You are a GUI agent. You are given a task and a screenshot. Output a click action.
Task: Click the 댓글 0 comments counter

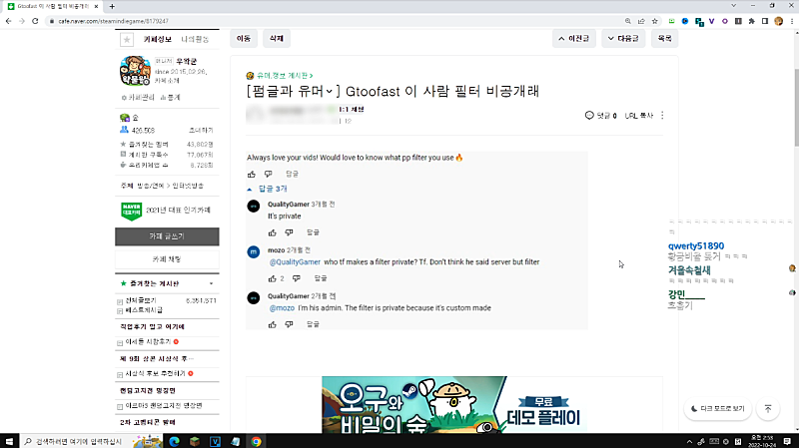click(x=601, y=116)
